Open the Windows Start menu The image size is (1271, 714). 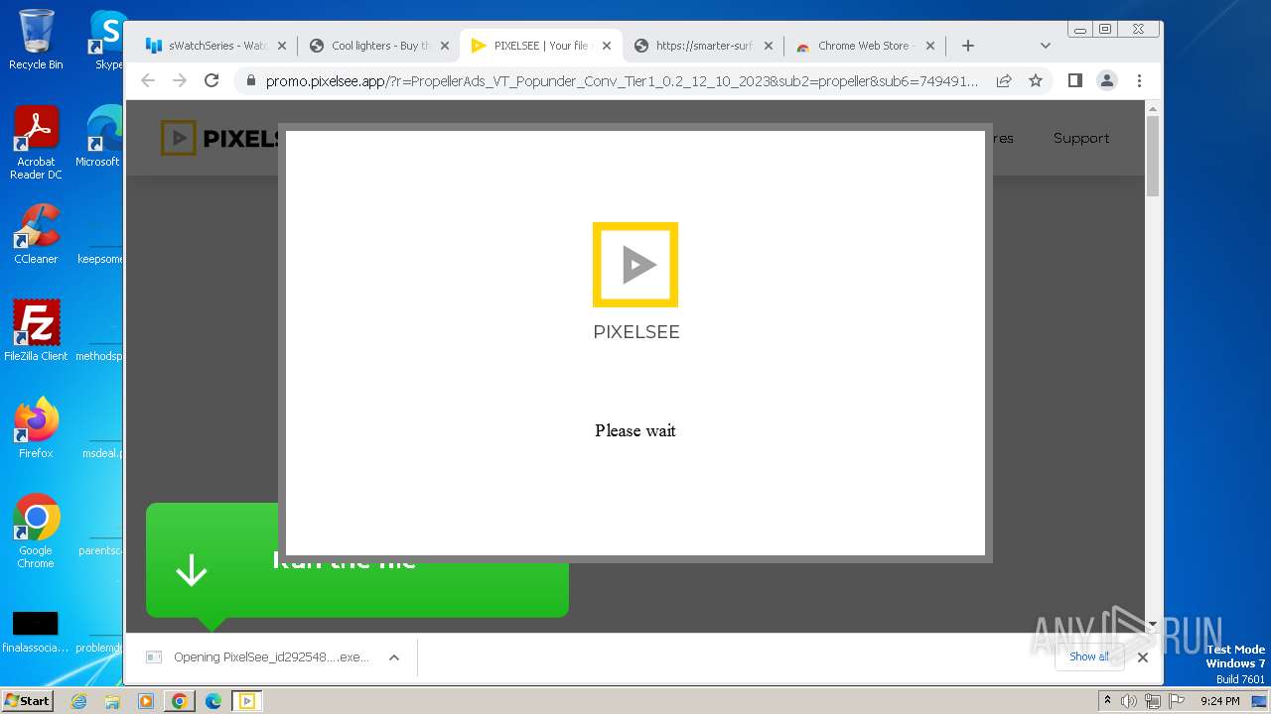[x=28, y=700]
